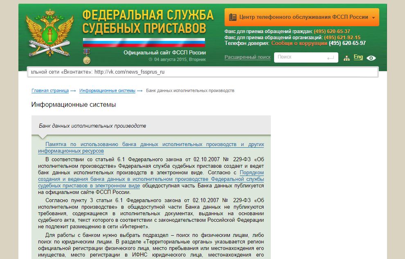Click the Банк данных исполнительных производств breadcrumb text
Screen dimensions: 405x259
click(x=190, y=91)
